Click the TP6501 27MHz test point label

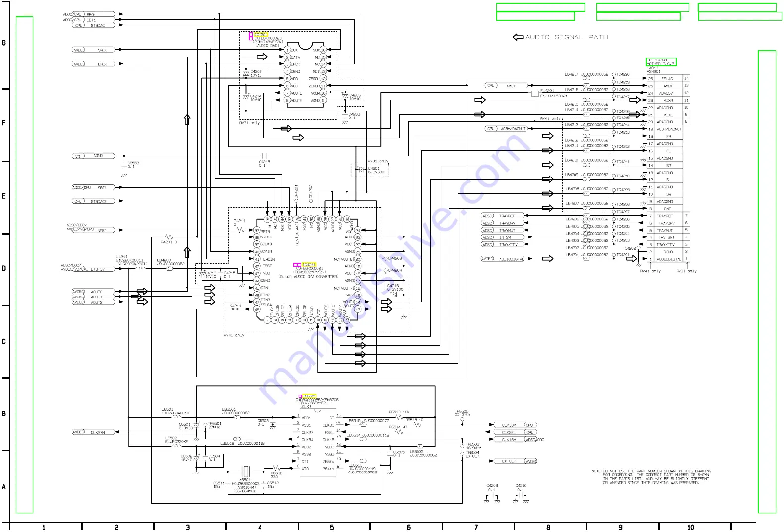click(x=215, y=425)
